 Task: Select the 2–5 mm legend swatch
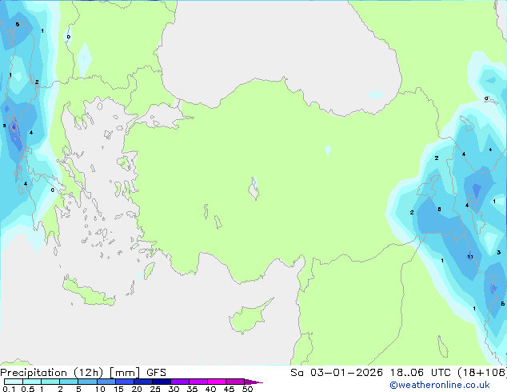[x=69, y=382]
